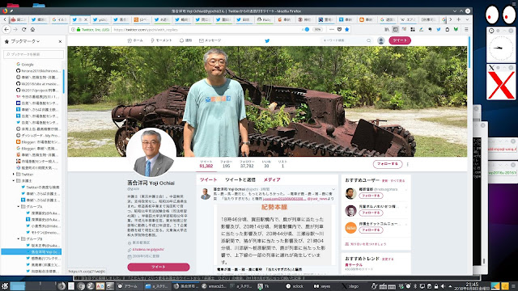Select the highlighted 落合洋司 Yoji Oc... bookmark
This screenshot has height=291, width=518.
click(32, 251)
